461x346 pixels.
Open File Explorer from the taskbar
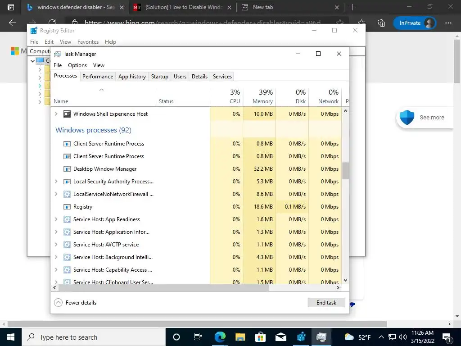[240, 337]
